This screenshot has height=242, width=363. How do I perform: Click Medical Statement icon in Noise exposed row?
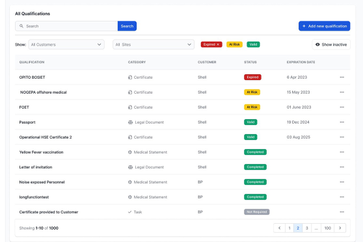[x=130, y=182]
